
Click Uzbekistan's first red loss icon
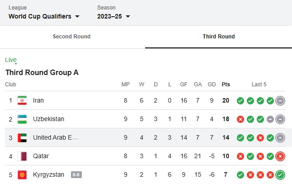pyautogui.click(x=240, y=119)
